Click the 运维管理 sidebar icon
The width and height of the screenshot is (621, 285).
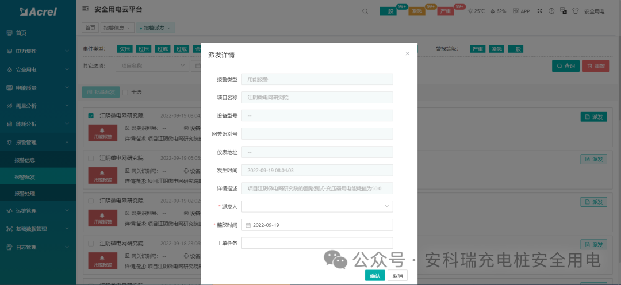click(10, 211)
